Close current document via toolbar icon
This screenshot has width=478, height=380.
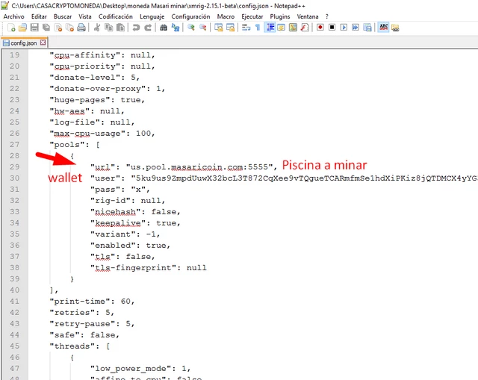[58, 28]
